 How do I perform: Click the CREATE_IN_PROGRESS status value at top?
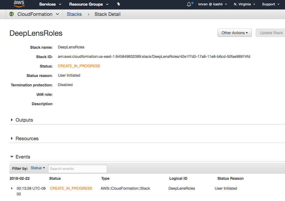click(79, 66)
